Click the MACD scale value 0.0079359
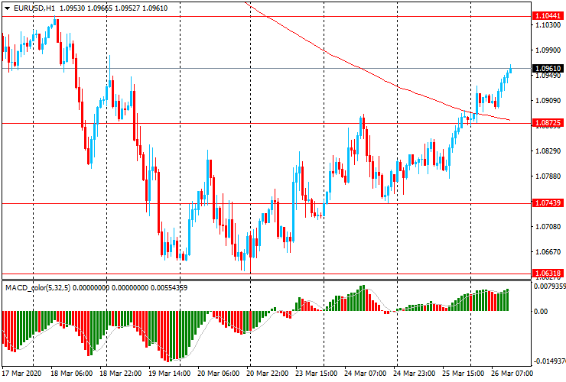This screenshot has width=566, height=382. [550, 286]
